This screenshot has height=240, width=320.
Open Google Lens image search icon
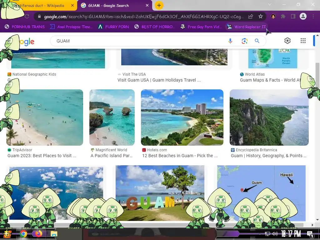[x=244, y=41]
